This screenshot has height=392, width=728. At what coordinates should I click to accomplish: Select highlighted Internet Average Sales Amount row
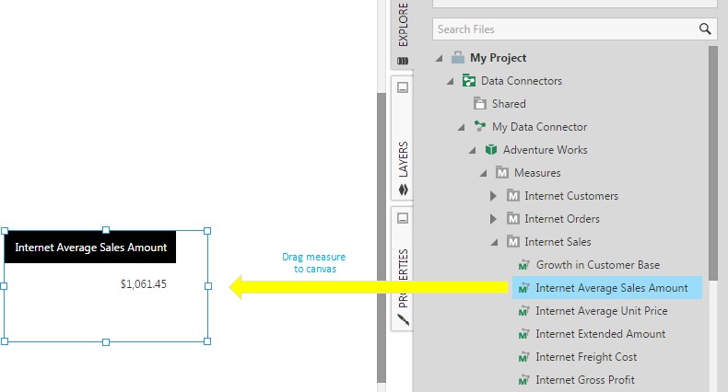607,288
